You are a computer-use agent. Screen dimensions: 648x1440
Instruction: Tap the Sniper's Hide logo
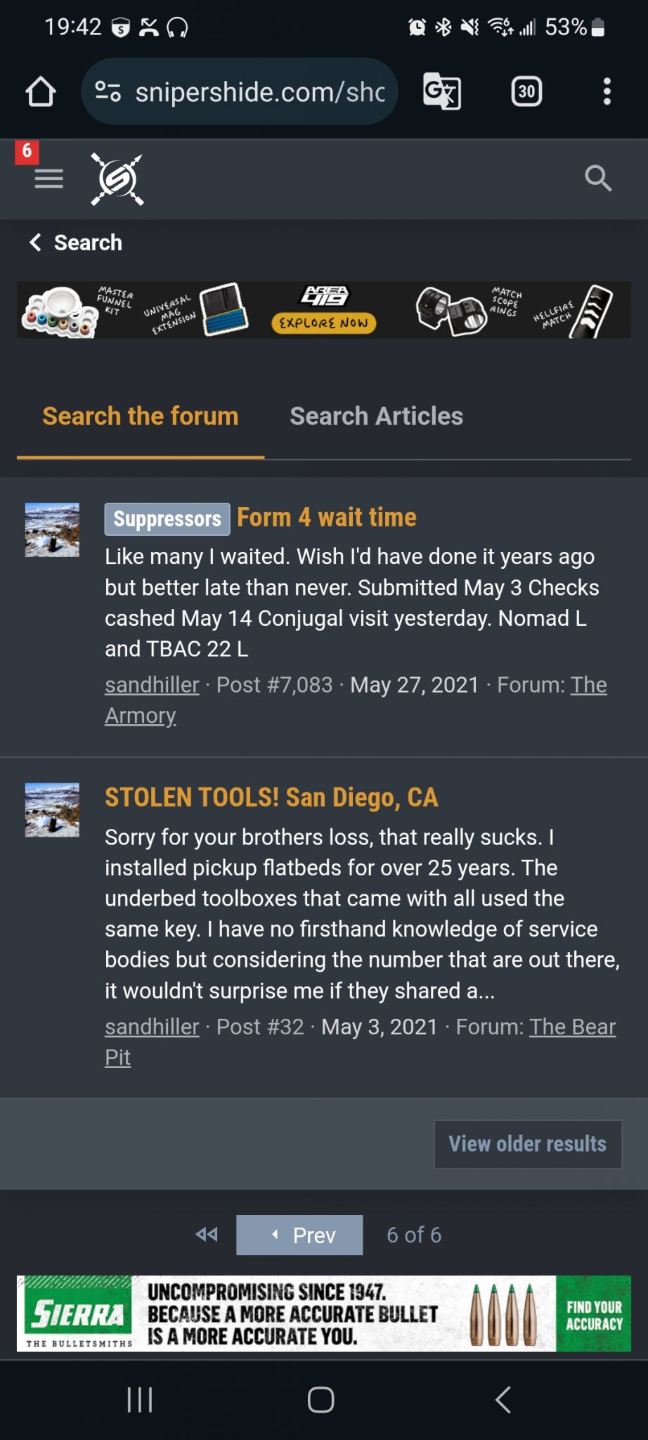[x=117, y=179]
